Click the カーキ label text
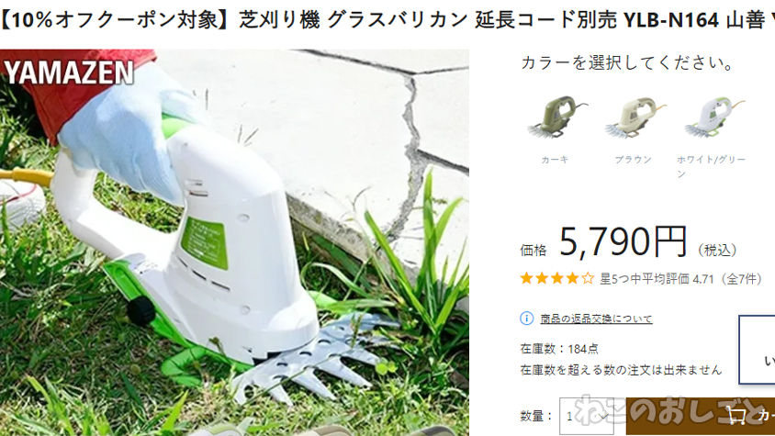This screenshot has width=775, height=436. [555, 160]
